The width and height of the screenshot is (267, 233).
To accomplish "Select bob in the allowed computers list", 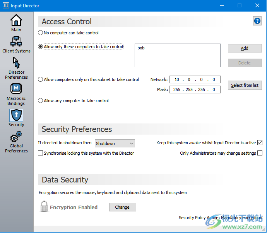I will (x=141, y=48).
